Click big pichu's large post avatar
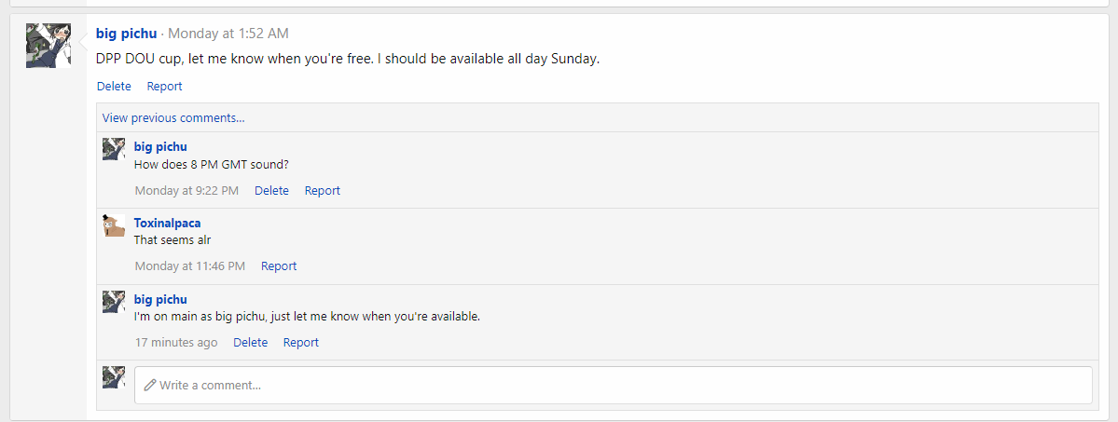The height and width of the screenshot is (422, 1118). point(48,46)
